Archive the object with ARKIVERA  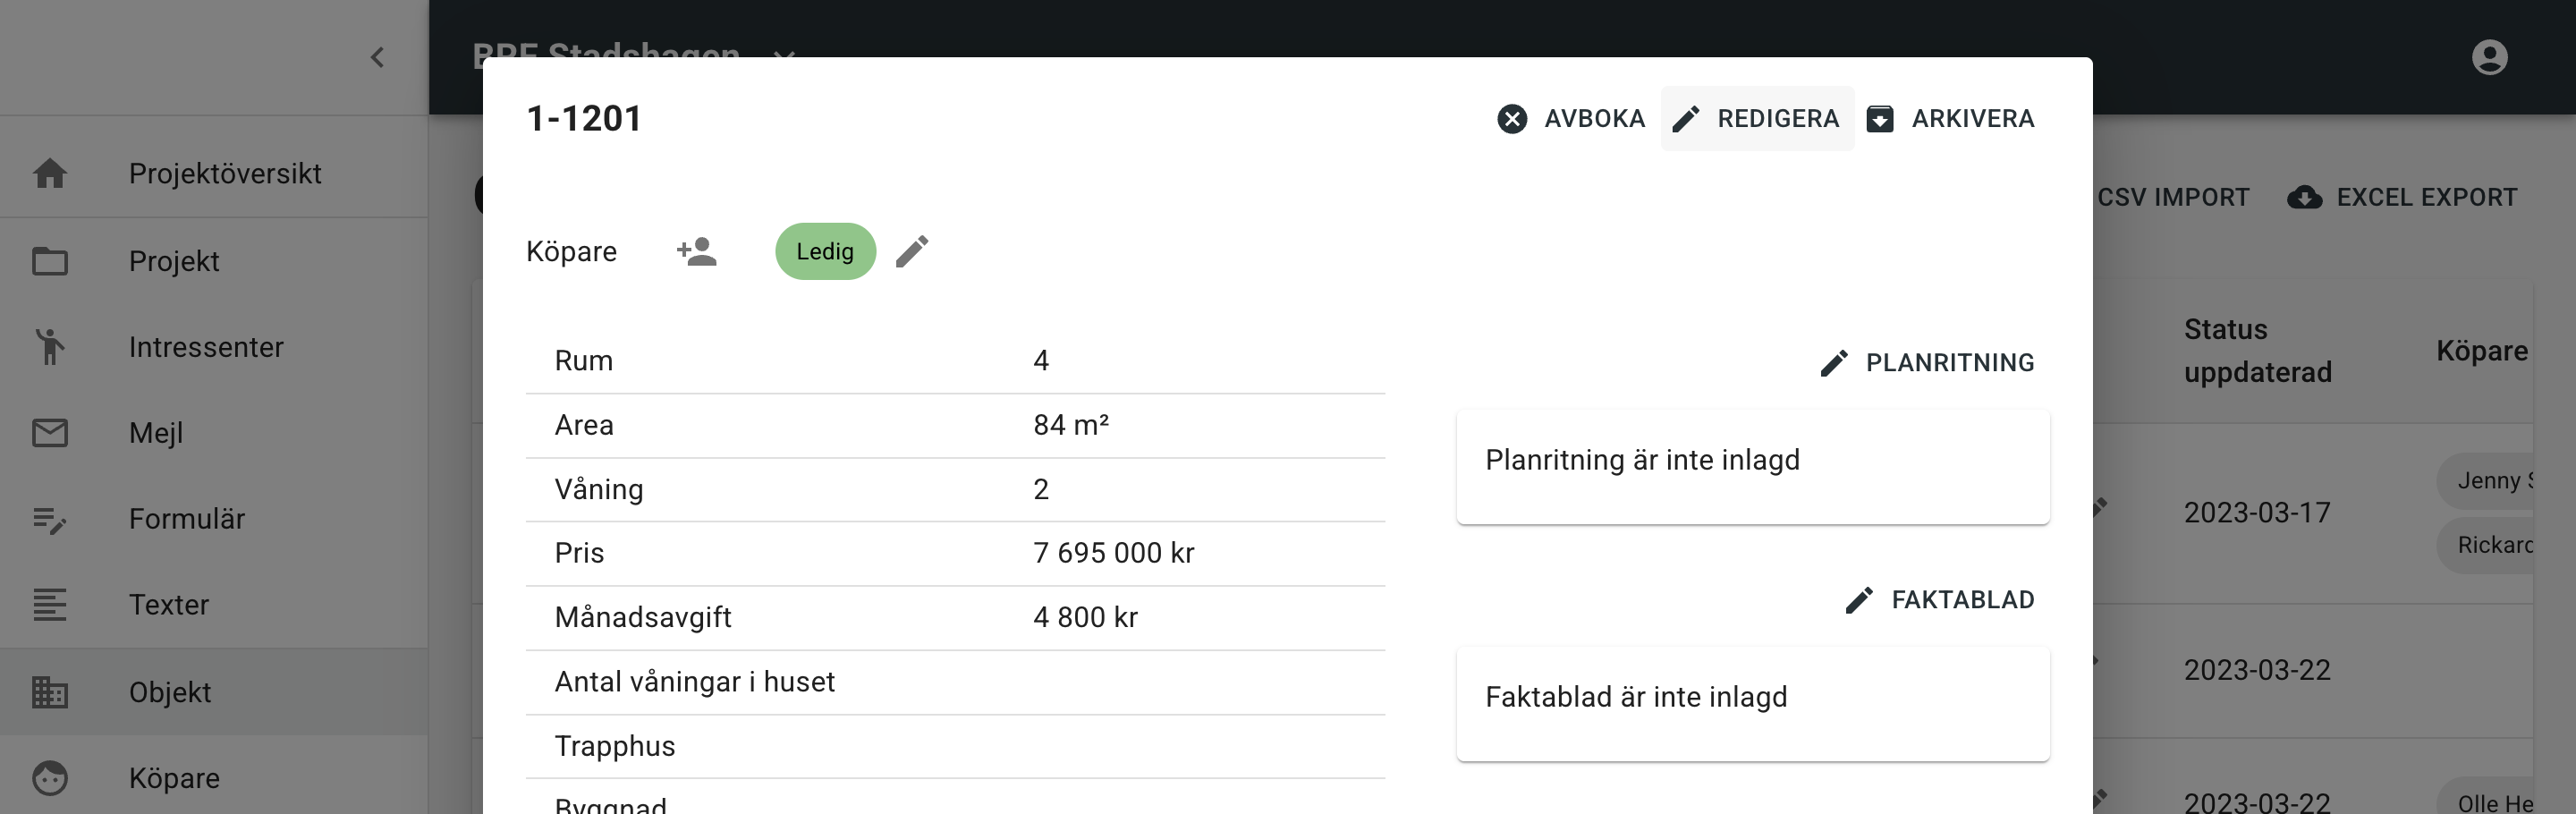pyautogui.click(x=1951, y=118)
